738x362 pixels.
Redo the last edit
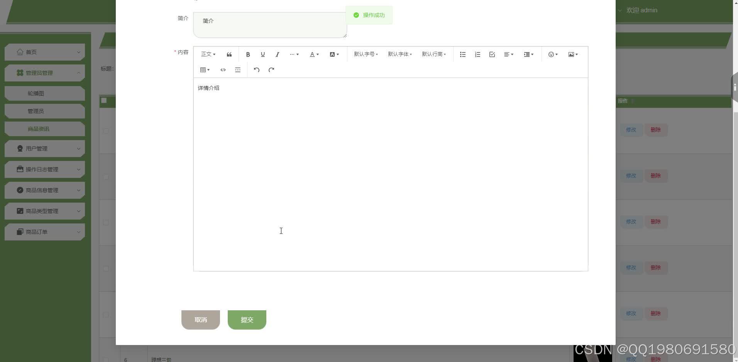coord(271,70)
